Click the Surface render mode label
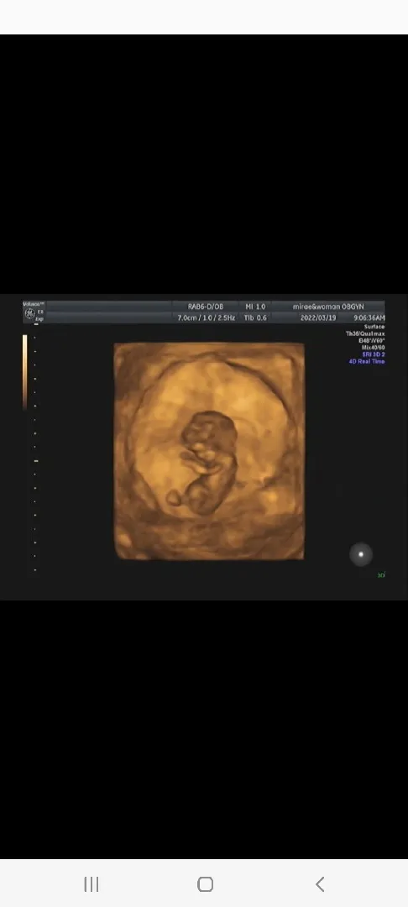Viewport: 408px width, 907px height. coord(374,327)
